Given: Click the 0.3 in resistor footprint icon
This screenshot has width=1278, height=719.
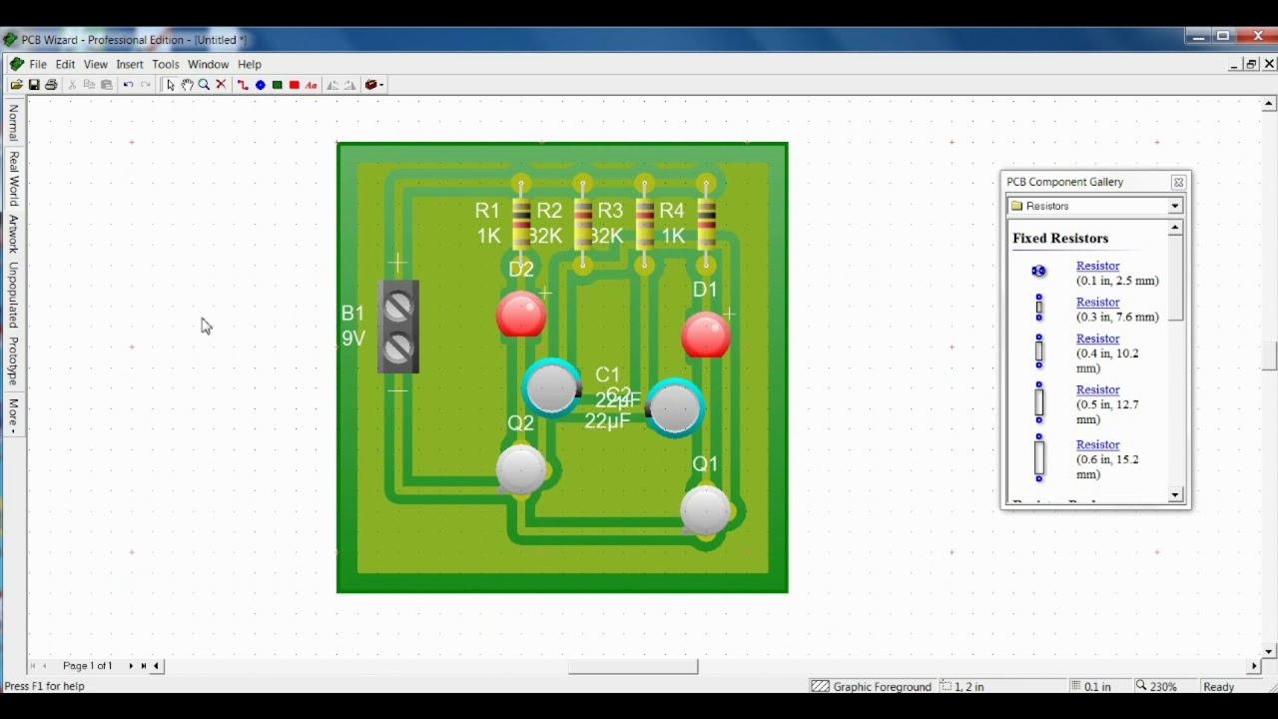Looking at the screenshot, I should coord(1038,308).
